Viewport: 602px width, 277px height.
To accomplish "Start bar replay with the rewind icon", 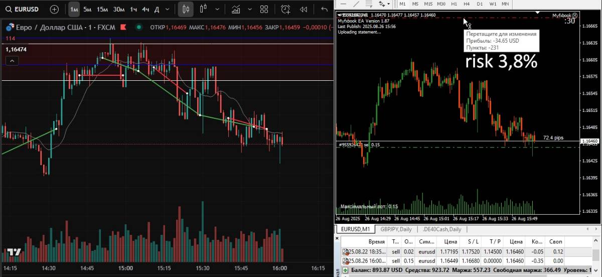I will point(304,9).
